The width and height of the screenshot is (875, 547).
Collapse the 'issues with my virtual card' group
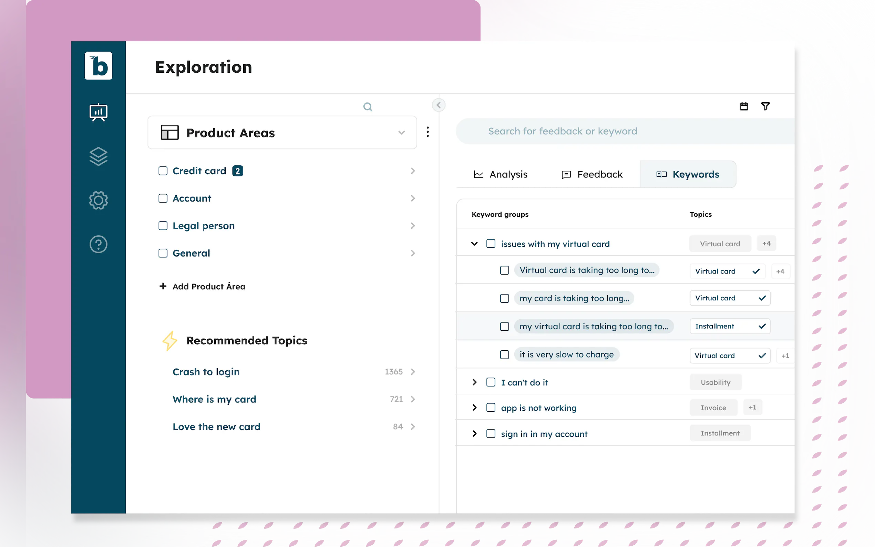pyautogui.click(x=474, y=244)
